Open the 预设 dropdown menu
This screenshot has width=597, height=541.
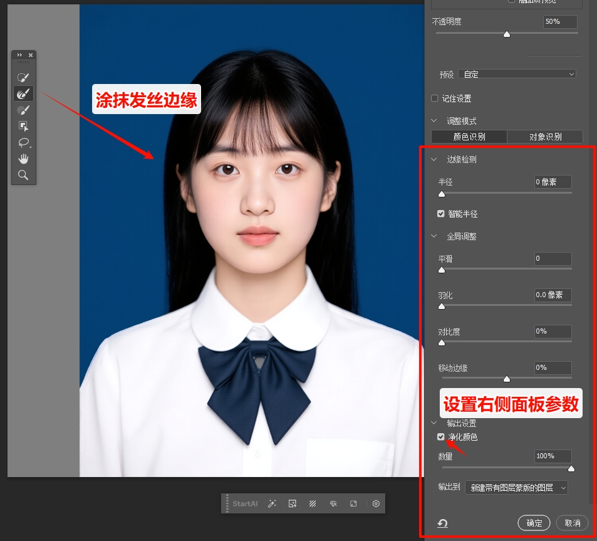tap(517, 73)
